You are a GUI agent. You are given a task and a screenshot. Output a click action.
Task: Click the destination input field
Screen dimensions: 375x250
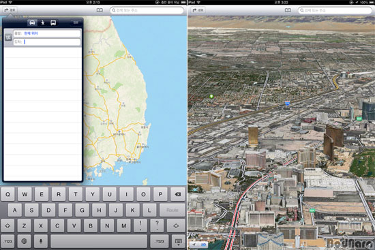point(47,42)
